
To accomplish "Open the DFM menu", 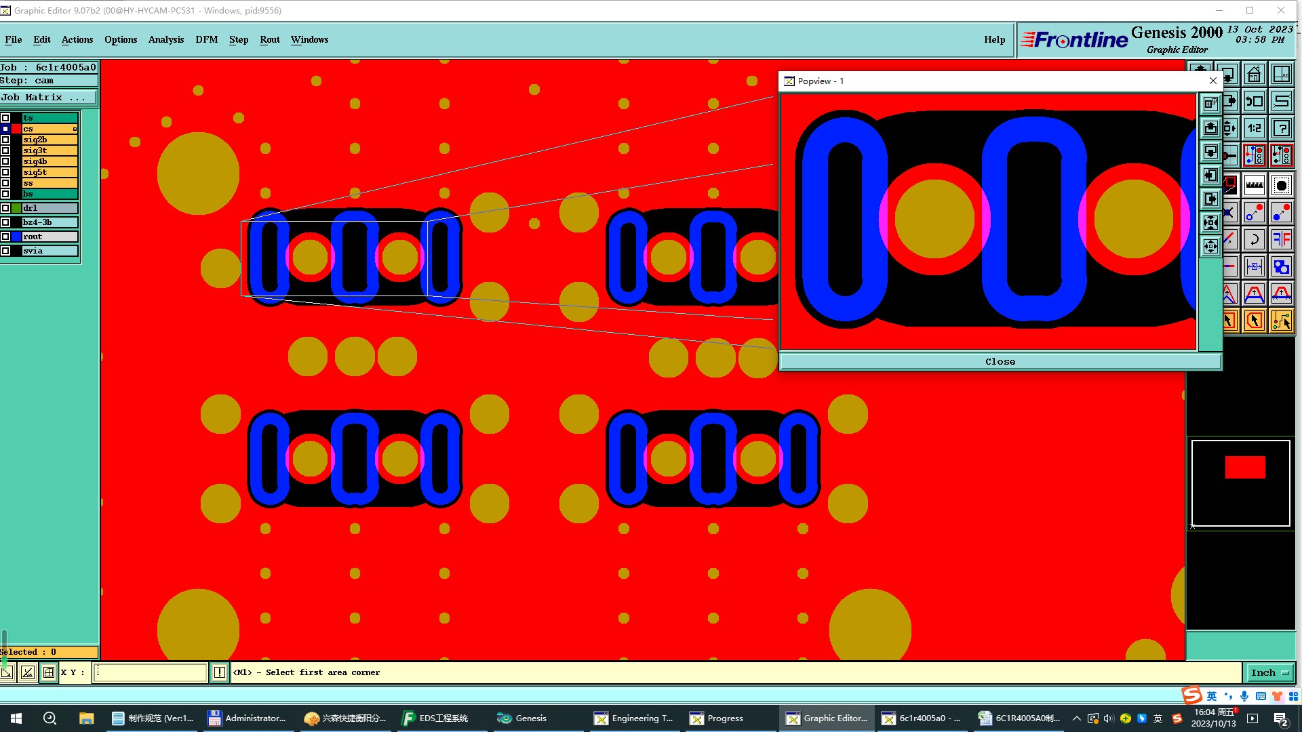I will point(206,39).
